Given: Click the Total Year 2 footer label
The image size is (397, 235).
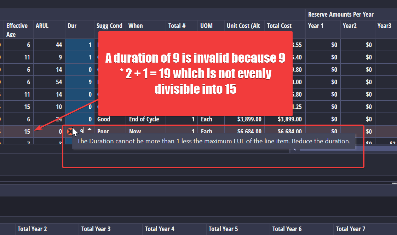Looking at the screenshot, I should point(32,229).
